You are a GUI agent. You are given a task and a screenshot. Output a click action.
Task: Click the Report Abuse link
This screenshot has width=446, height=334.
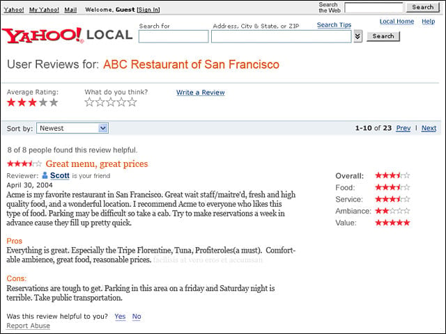tap(28, 326)
